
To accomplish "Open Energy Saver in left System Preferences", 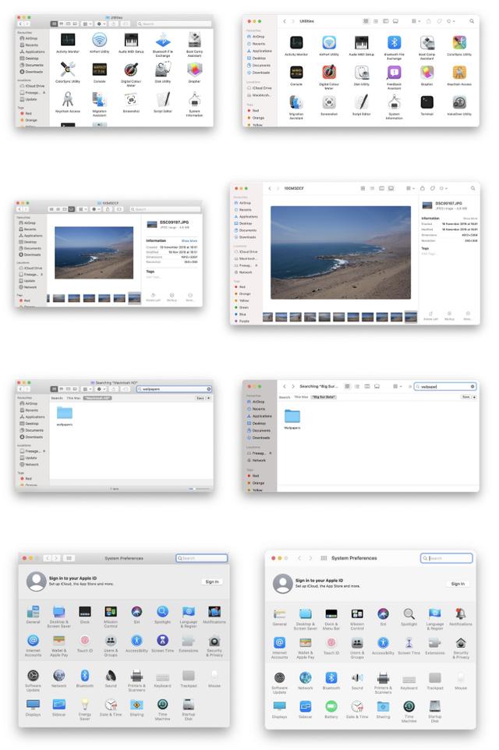I will (84, 706).
